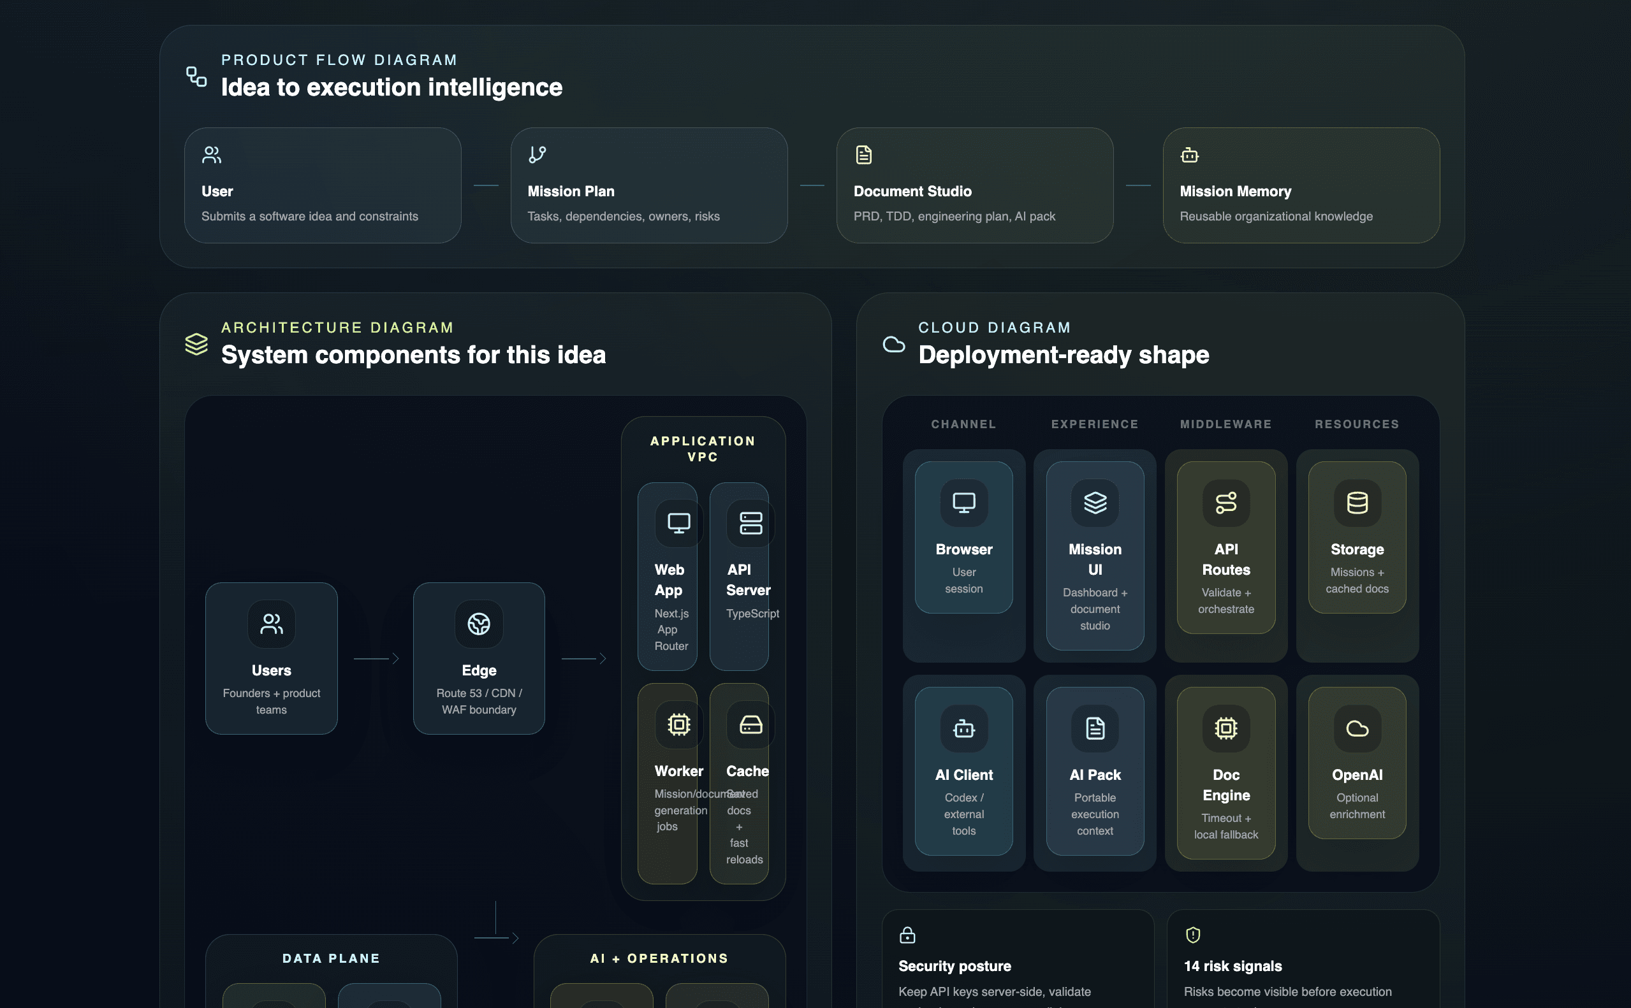1631x1008 pixels.
Task: Click the MIDDLEWARE column header
Action: click(1226, 424)
